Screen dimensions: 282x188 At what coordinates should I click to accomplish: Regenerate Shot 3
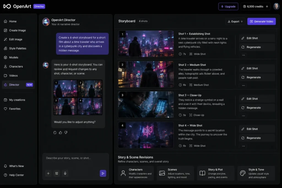click(257, 108)
